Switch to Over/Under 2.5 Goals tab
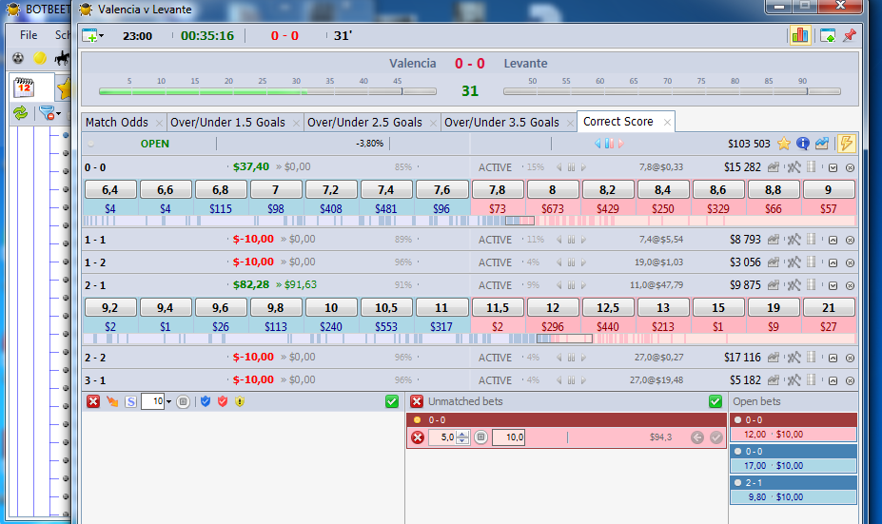 364,122
